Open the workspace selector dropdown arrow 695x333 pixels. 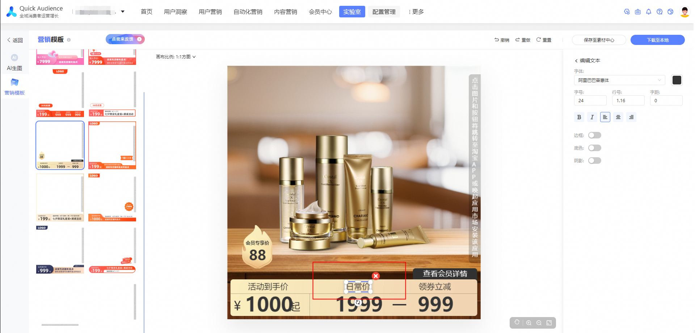pyautogui.click(x=123, y=12)
